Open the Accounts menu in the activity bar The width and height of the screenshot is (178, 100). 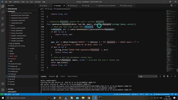coord(3,84)
